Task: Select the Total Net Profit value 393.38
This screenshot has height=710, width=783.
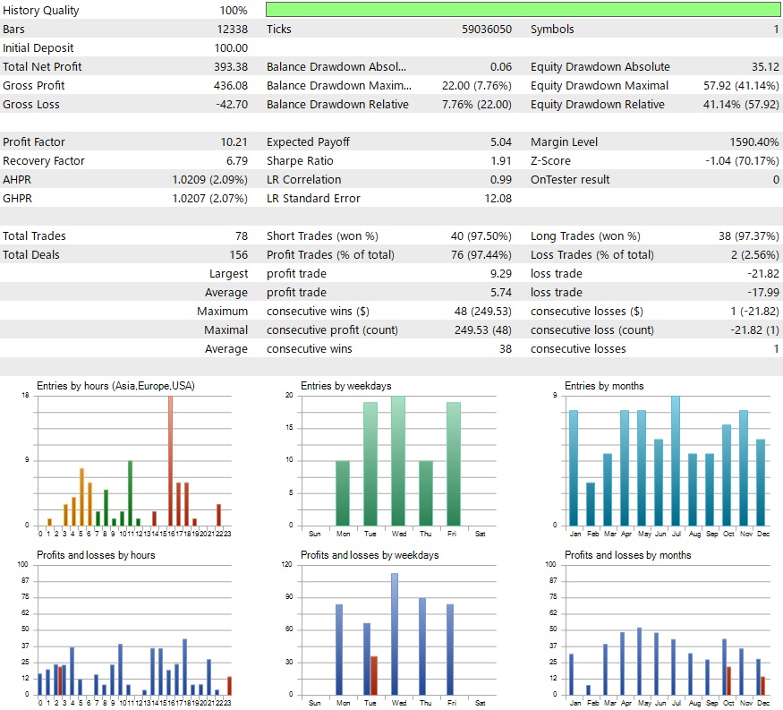Action: click(230, 67)
